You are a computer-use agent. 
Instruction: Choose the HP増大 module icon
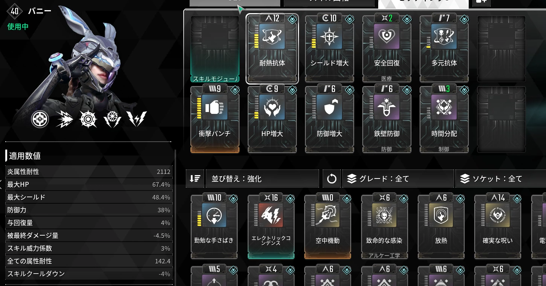272,107
